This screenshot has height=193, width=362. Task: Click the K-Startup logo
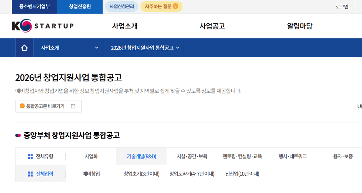(43, 25)
